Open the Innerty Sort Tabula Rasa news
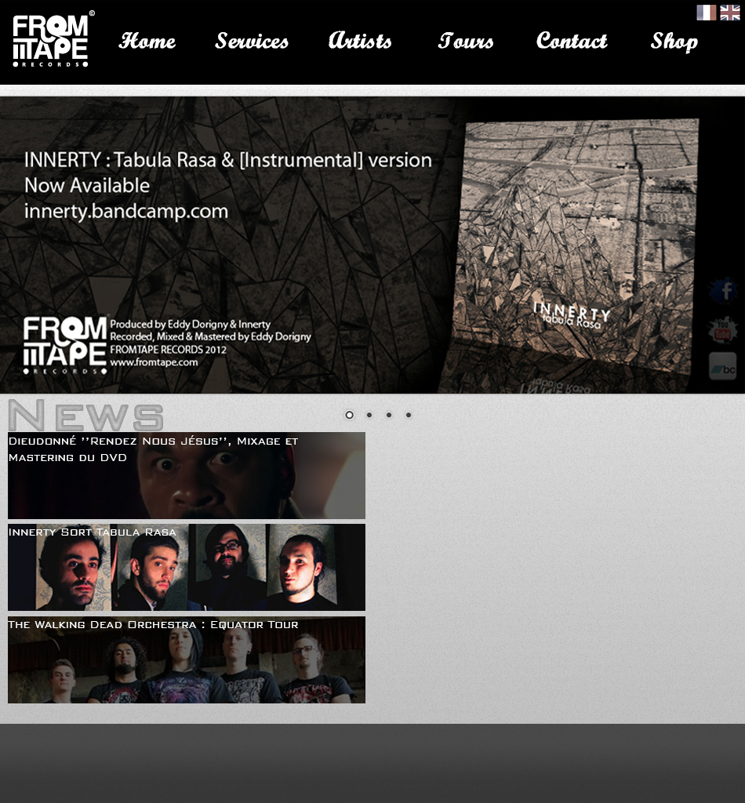Image resolution: width=745 pixels, height=803 pixels. pyautogui.click(x=186, y=567)
